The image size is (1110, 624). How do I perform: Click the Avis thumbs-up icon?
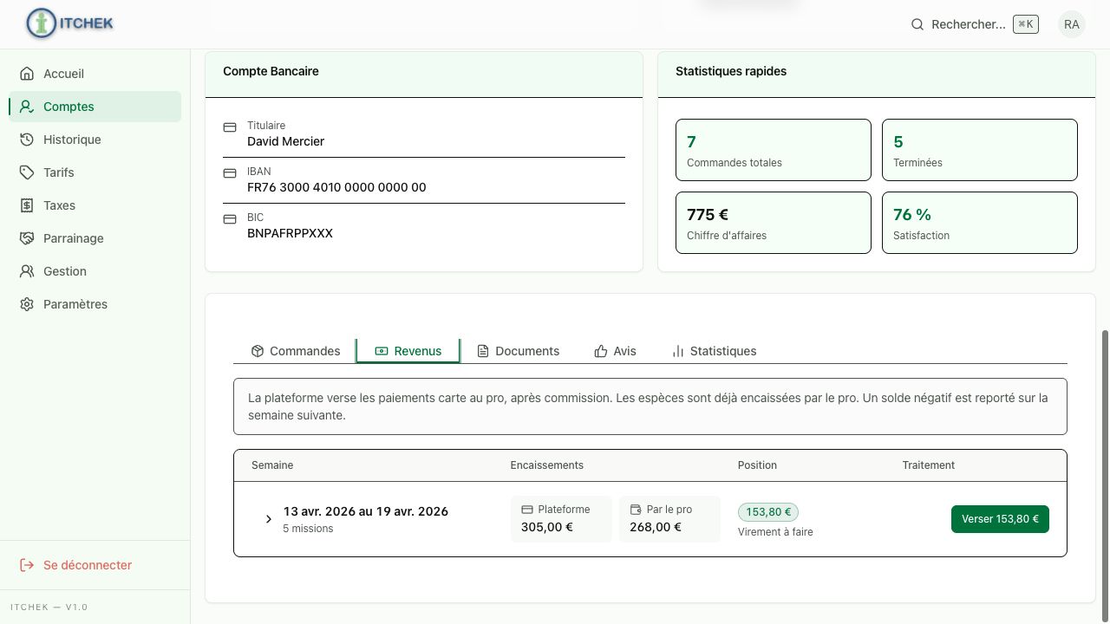pos(601,351)
